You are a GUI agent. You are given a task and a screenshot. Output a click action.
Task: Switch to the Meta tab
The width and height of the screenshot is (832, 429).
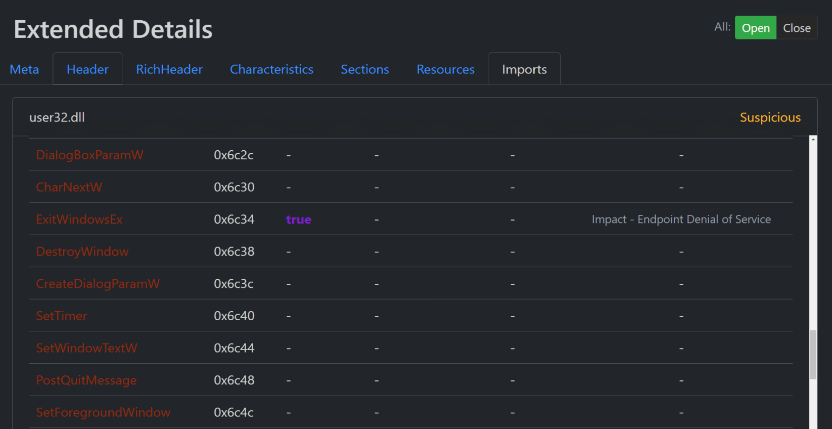click(24, 69)
